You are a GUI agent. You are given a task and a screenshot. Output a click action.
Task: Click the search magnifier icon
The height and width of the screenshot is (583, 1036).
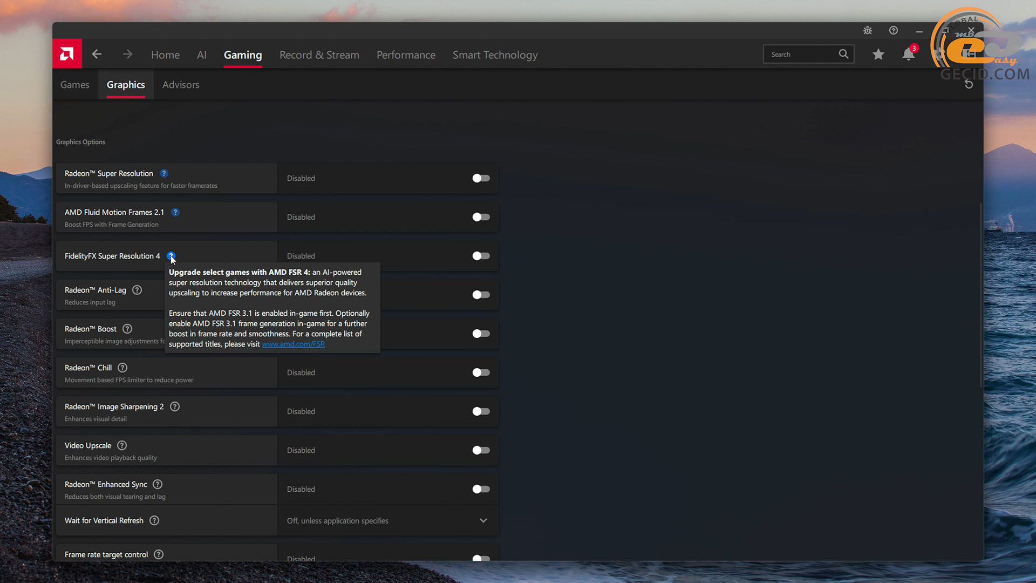[x=843, y=54]
